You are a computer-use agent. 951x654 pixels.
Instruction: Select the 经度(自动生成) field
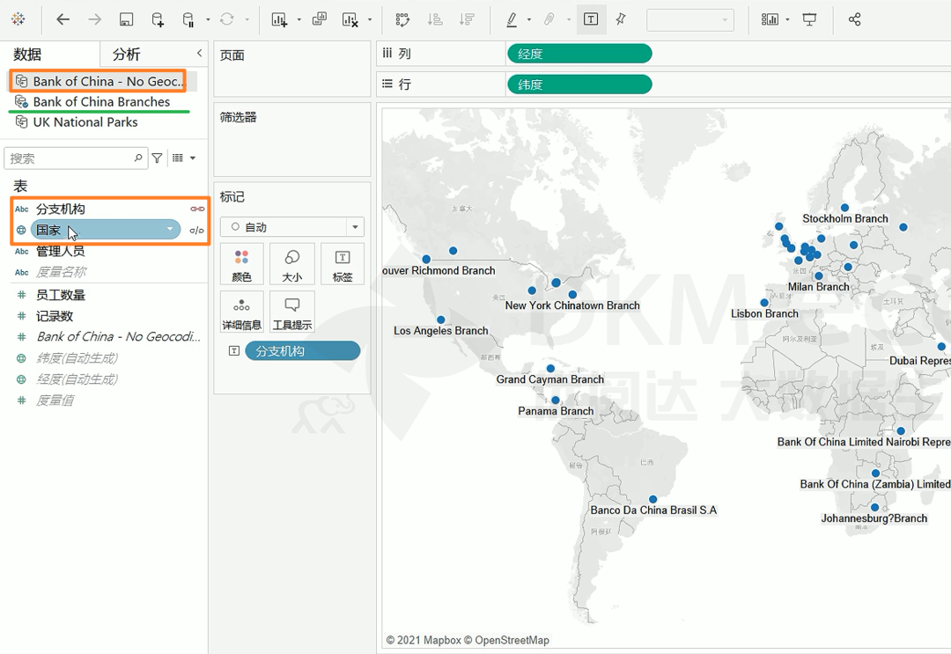tap(77, 379)
